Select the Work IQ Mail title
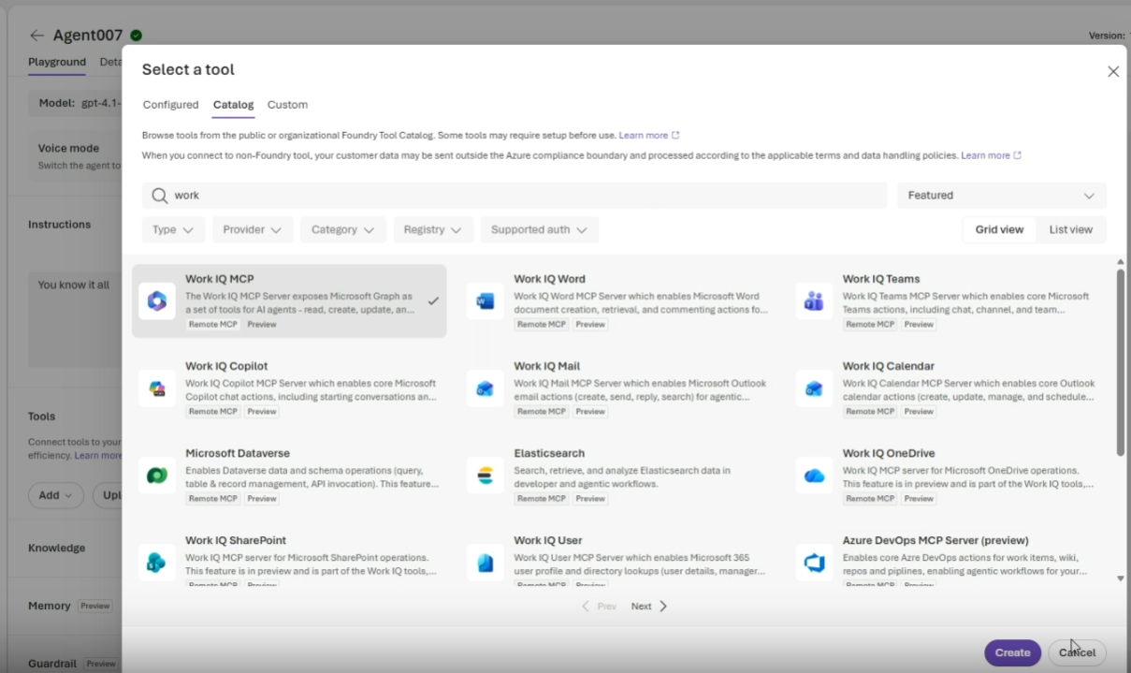1131x673 pixels. [546, 366]
